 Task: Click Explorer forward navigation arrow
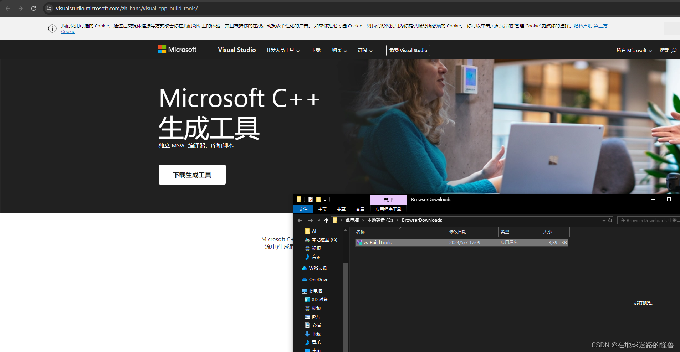click(311, 221)
